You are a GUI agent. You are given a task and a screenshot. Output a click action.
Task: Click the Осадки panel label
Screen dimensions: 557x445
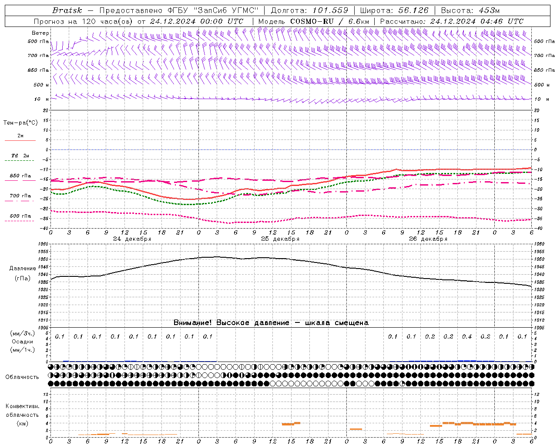[22, 342]
